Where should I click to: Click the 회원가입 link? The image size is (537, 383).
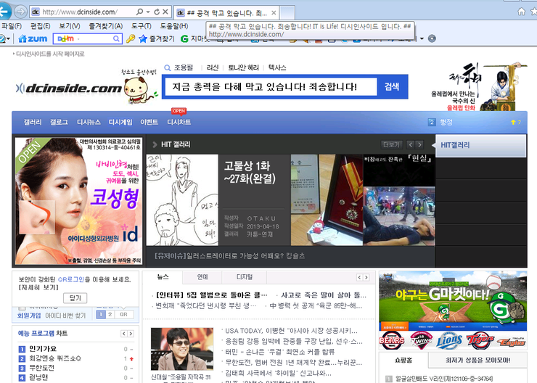[29, 316]
